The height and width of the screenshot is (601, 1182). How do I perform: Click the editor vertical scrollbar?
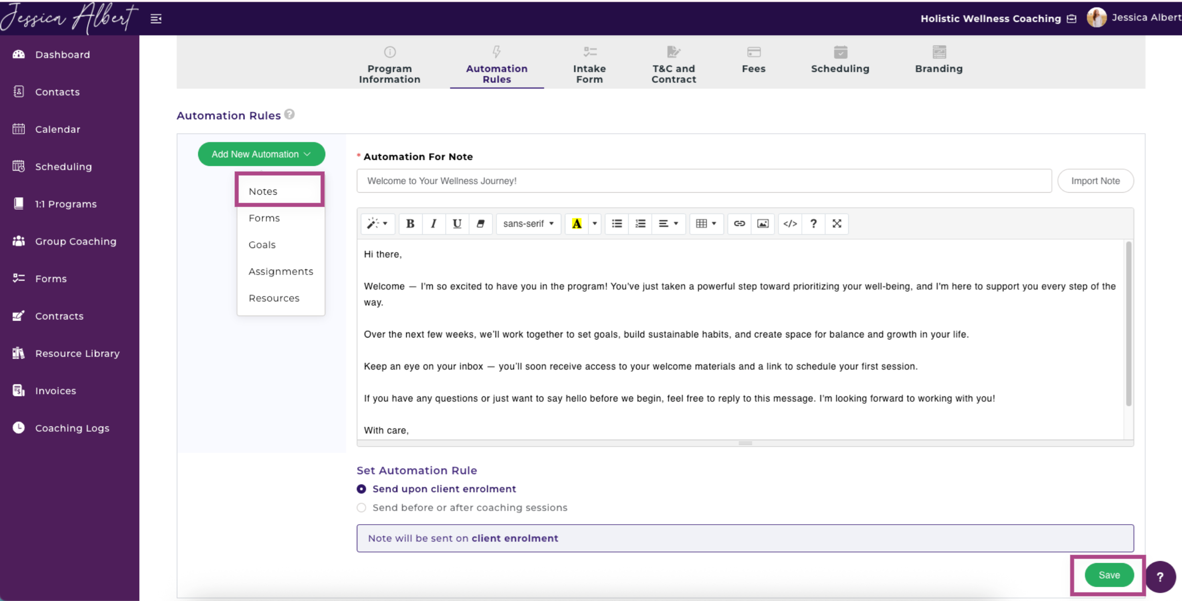tap(1129, 323)
